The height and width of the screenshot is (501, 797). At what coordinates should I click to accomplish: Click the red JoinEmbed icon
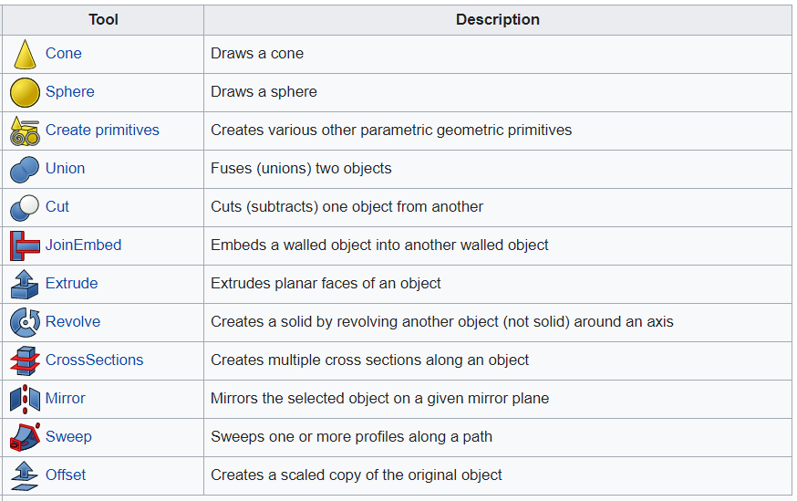pyautogui.click(x=25, y=245)
